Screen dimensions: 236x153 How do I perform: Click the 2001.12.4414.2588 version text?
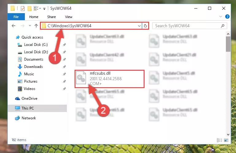coord(106,79)
